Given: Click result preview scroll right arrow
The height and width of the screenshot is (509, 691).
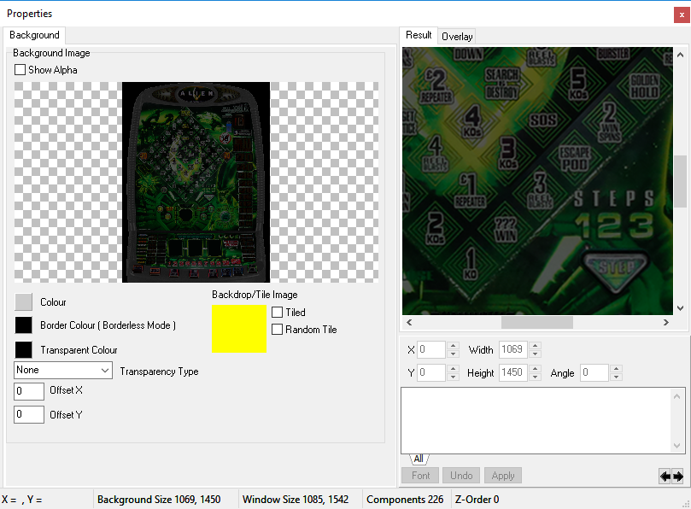Looking at the screenshot, I should [x=666, y=323].
